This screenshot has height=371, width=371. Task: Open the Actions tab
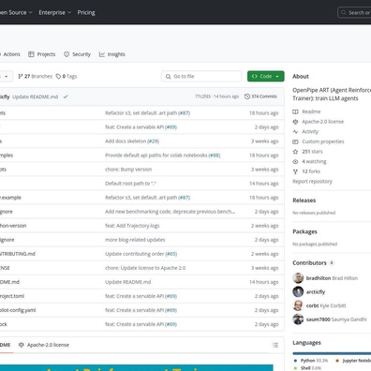[x=10, y=54]
